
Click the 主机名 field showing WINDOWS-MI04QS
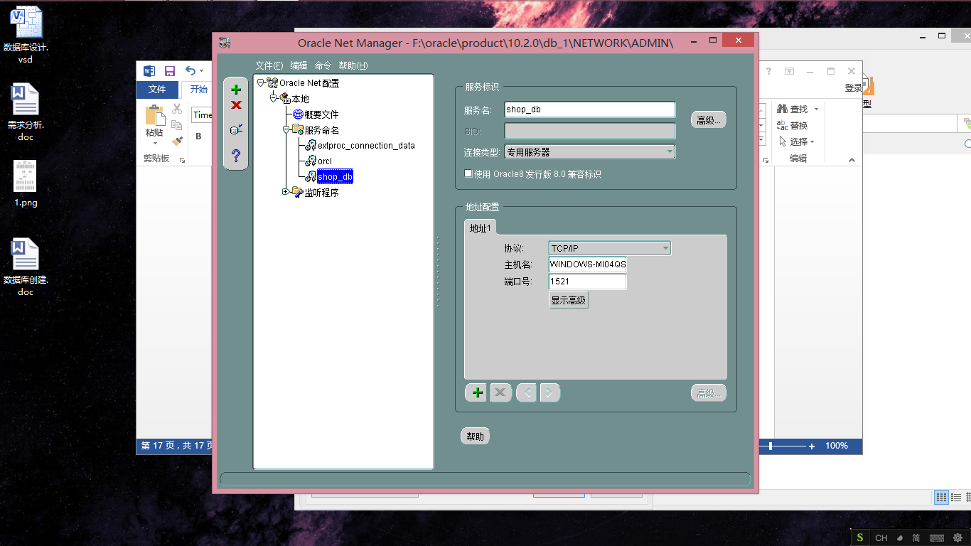point(588,264)
